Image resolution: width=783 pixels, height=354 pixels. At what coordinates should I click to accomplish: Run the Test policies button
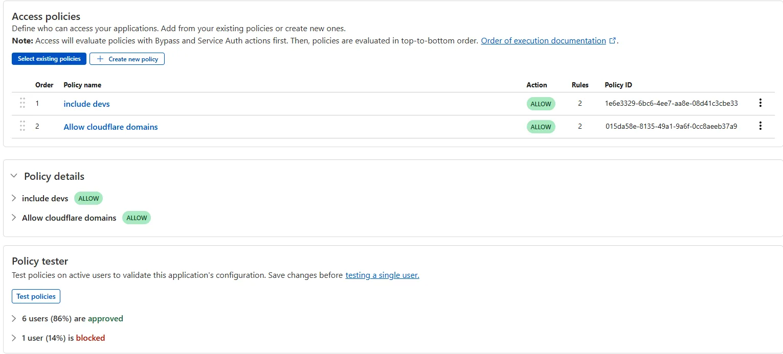[x=36, y=296]
